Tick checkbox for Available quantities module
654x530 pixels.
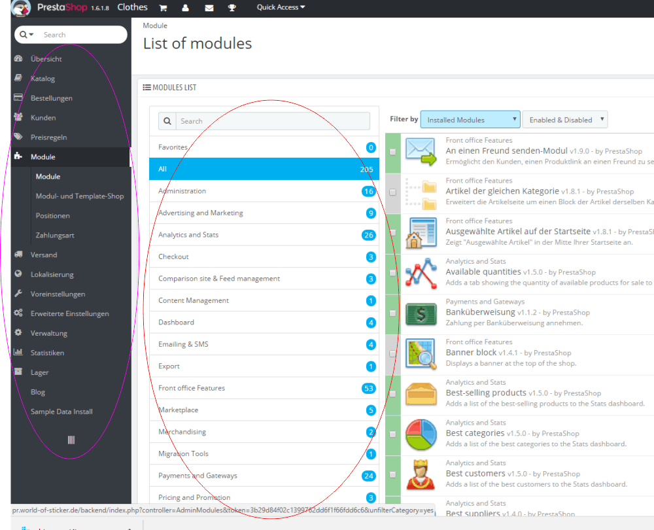click(x=392, y=273)
